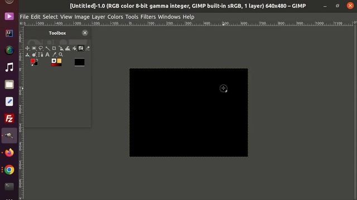Viewport: 357px width, 200px height.
Task: Select the Paths tool
Action: [x=41, y=54]
